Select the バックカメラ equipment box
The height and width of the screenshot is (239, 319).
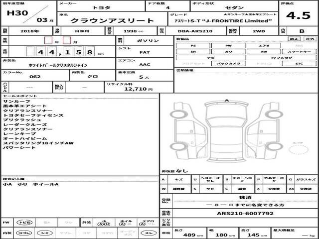click(x=228, y=64)
